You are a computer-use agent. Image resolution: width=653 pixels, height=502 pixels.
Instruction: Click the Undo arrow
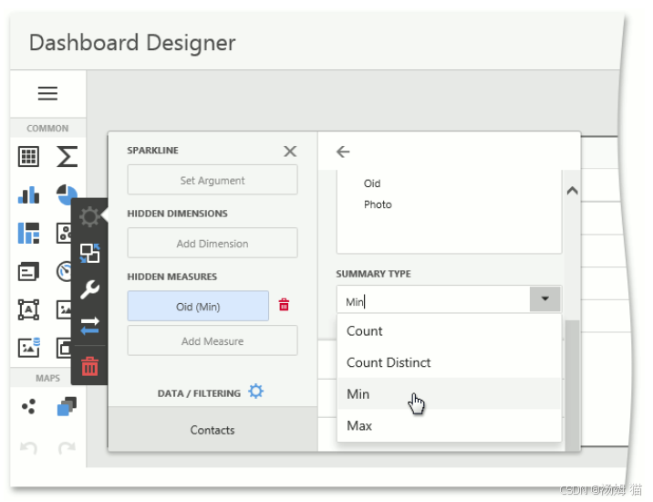[x=28, y=448]
